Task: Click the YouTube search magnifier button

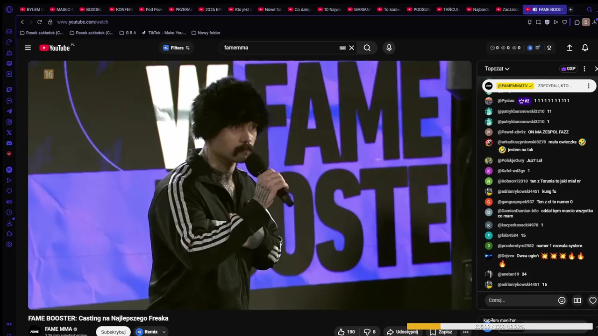Action: coord(367,48)
